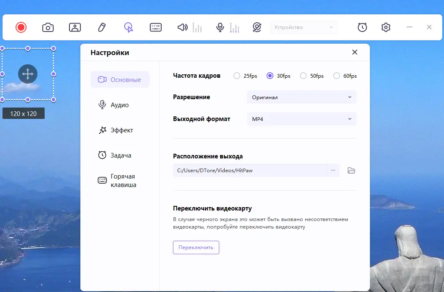
Task: Mute the system speaker audio
Action: point(182,27)
